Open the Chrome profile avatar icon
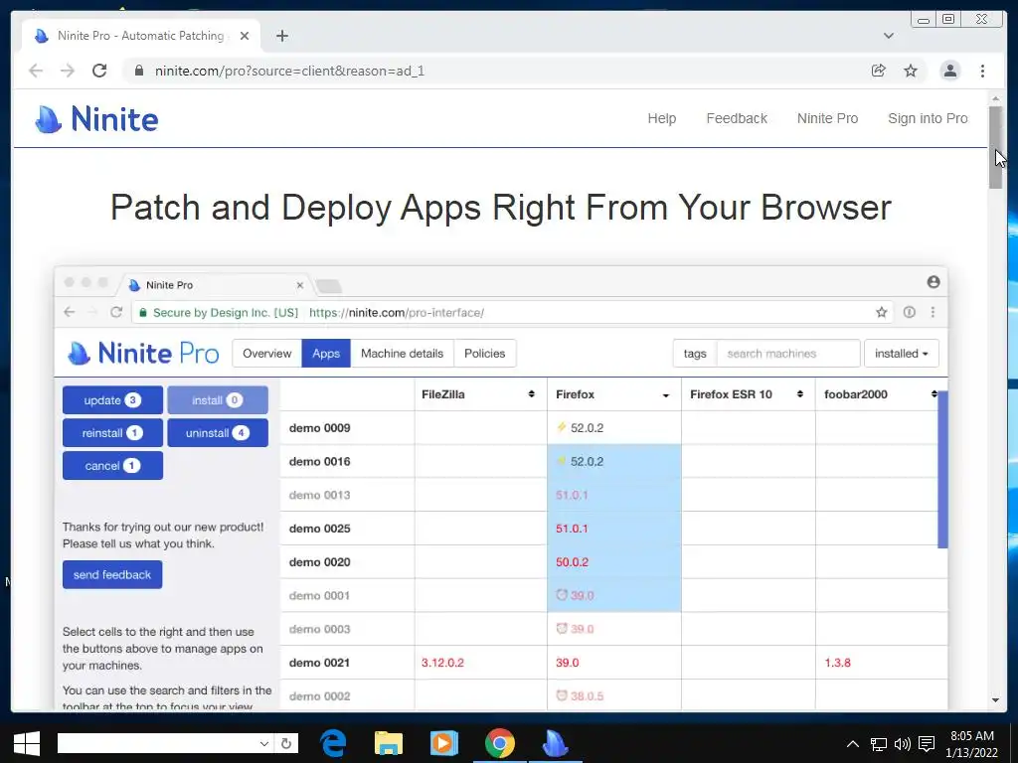This screenshot has height=763, width=1018. point(949,71)
